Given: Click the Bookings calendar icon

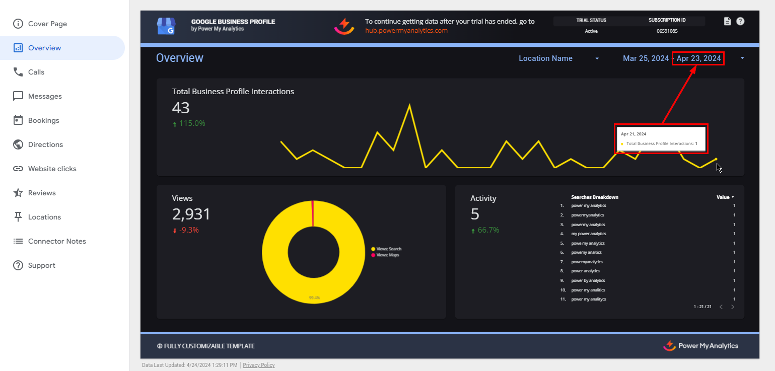Looking at the screenshot, I should point(18,120).
